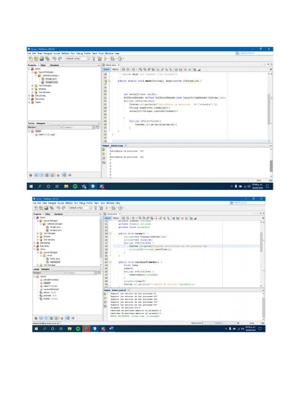300x400 pixels.
Task: Switch to the Services tab in the lower window
Action: pyautogui.click(x=59, y=214)
